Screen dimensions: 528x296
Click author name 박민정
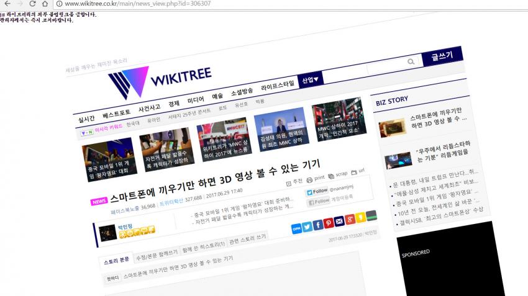point(125,227)
